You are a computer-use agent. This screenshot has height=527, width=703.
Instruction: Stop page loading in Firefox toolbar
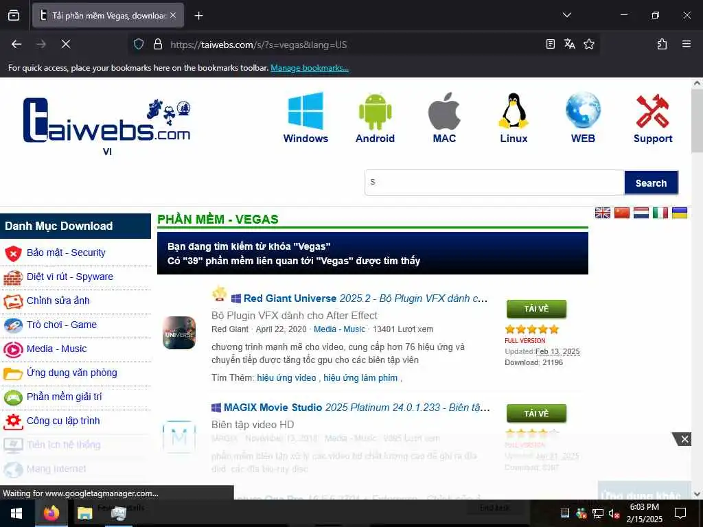pos(66,44)
